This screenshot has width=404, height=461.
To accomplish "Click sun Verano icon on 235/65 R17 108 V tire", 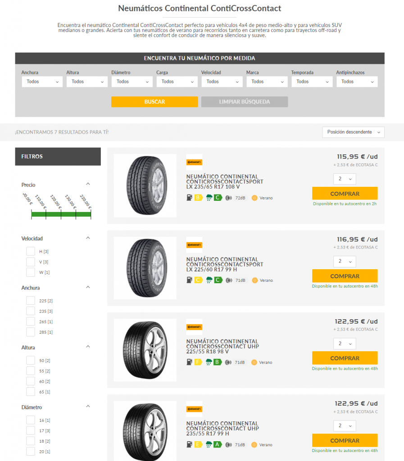I will [254, 198].
